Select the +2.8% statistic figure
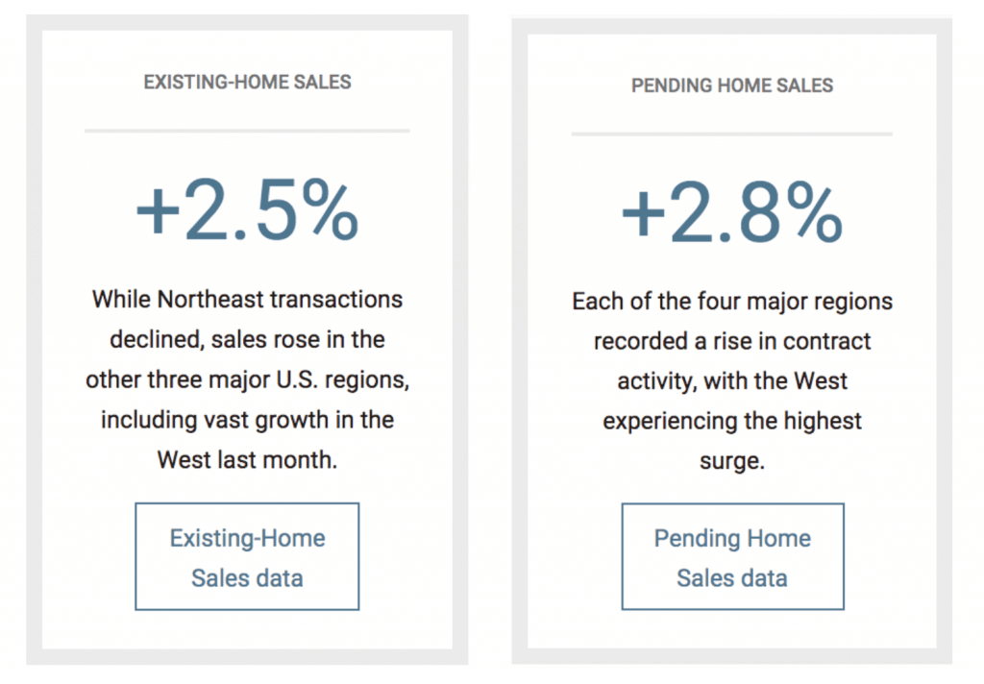Viewport: 984px width, 684px height. 732,212
